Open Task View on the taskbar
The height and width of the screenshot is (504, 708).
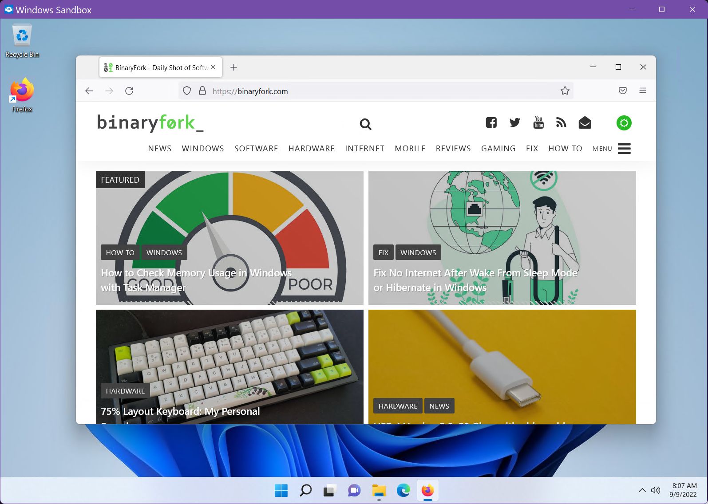329,490
